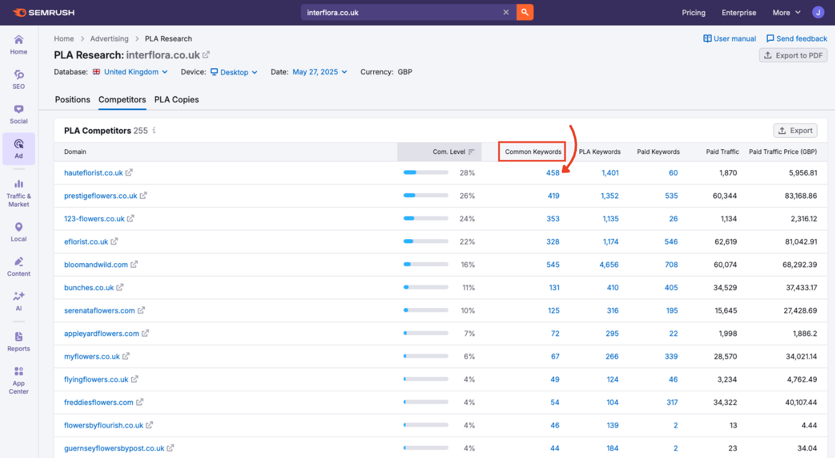835x458 pixels.
Task: Open the Social sidebar icon
Action: pyautogui.click(x=19, y=114)
